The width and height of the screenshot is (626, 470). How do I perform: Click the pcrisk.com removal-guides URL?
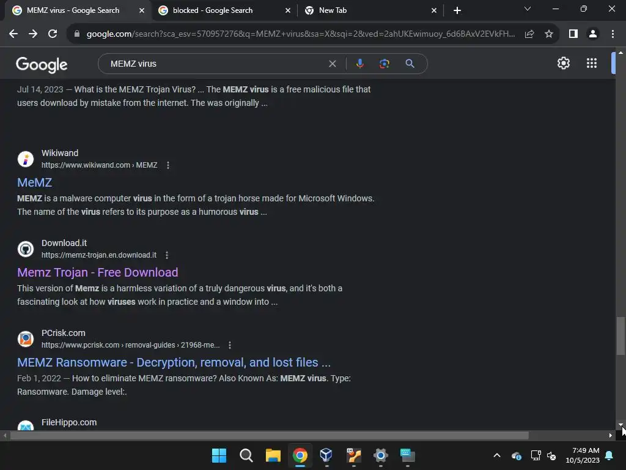(x=131, y=345)
